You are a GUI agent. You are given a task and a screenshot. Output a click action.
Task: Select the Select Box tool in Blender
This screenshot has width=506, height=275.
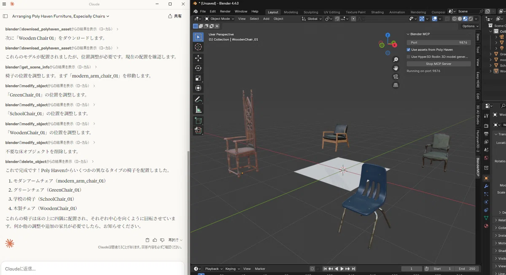point(198,37)
